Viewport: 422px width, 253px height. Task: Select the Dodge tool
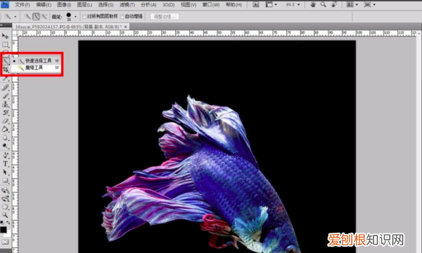pos(5,146)
